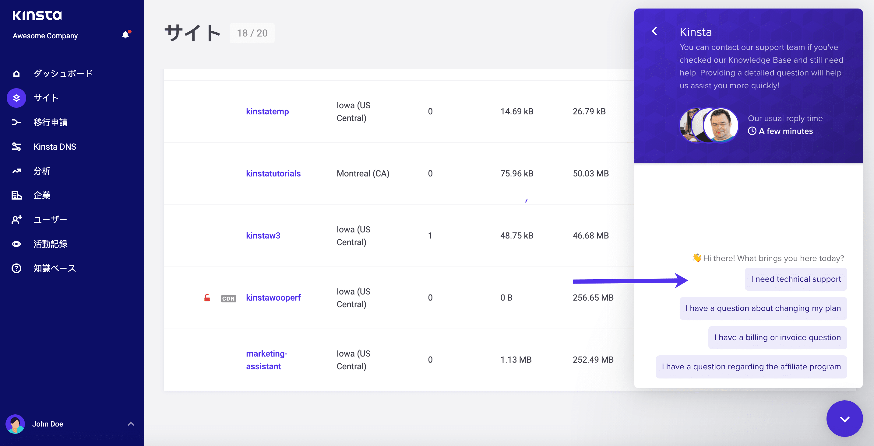Screen dimensions: 874x446
Task: Click the dashboard home icon
Action: coord(16,74)
